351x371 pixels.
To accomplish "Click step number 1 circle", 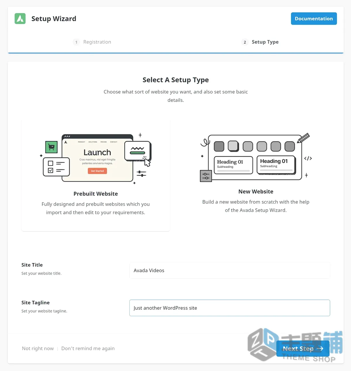I will pos(76,42).
